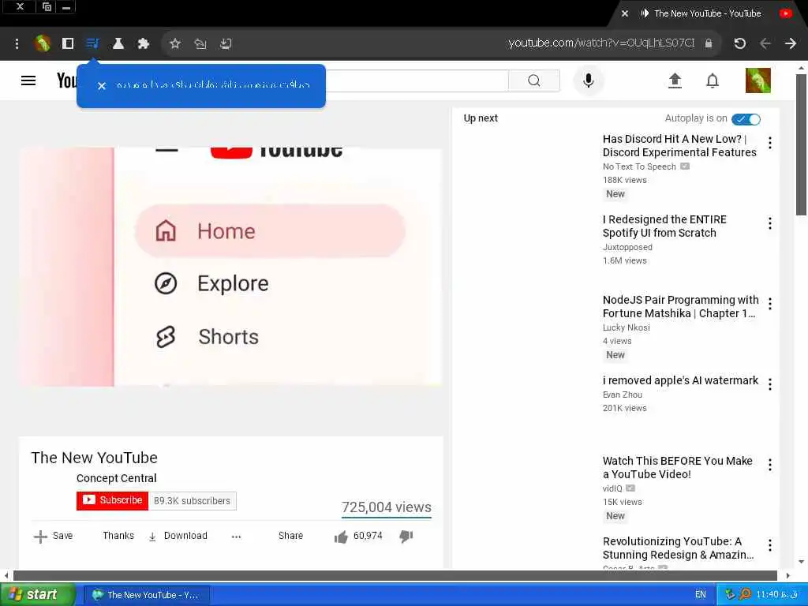
Task: Click the Save plus icon
Action: [x=40, y=537]
